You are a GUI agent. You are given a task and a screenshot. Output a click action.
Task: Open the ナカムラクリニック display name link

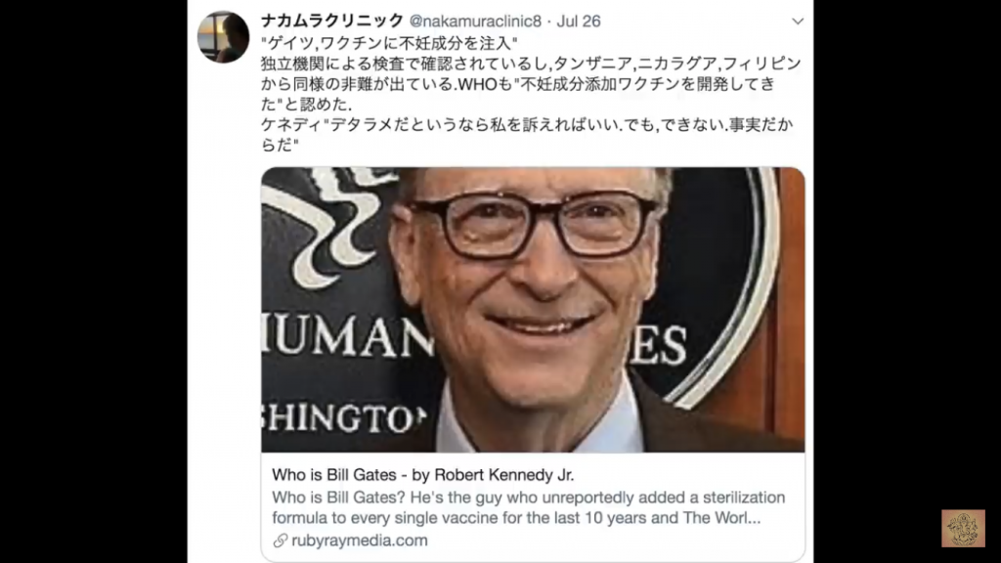tap(332, 22)
